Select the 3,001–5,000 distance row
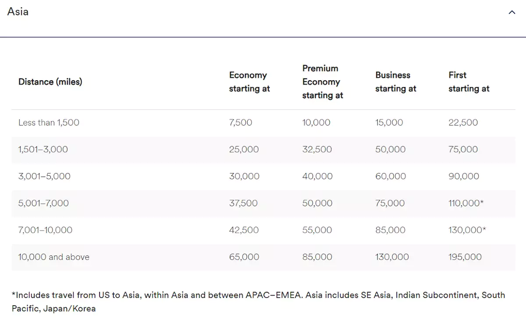The image size is (526, 320). [44, 176]
